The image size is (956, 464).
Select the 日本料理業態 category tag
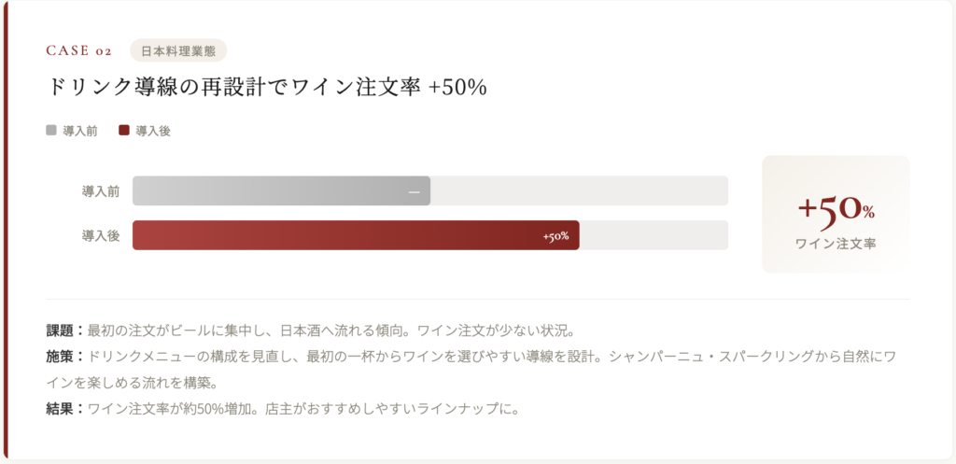[178, 50]
